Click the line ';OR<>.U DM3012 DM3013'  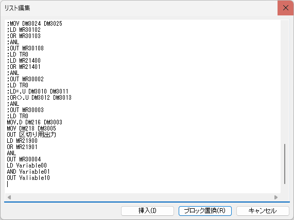(x=39, y=98)
